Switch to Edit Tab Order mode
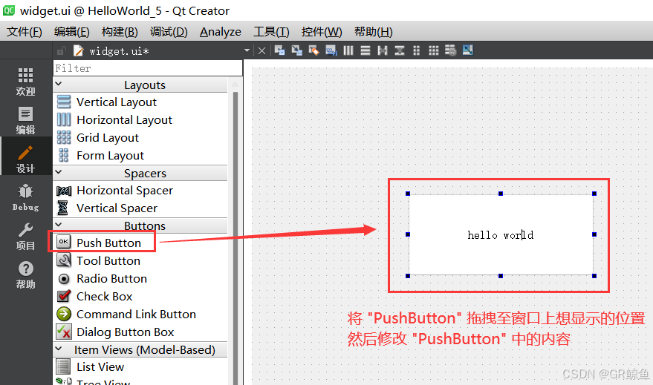 pyautogui.click(x=331, y=50)
